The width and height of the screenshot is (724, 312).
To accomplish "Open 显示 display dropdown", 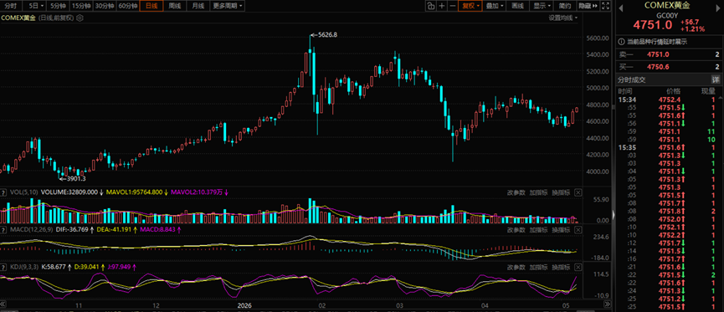I will click(x=542, y=6).
